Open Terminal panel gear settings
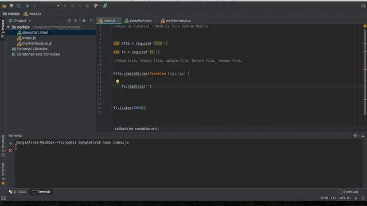 [356, 136]
